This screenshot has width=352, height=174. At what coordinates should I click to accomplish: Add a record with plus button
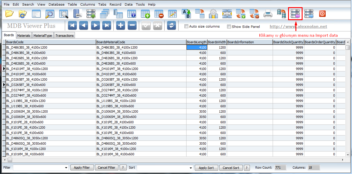click(x=120, y=25)
